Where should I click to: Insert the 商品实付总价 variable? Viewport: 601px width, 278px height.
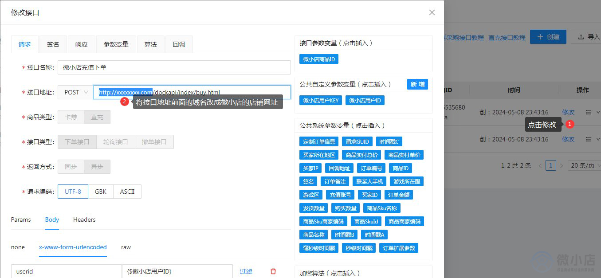point(361,155)
